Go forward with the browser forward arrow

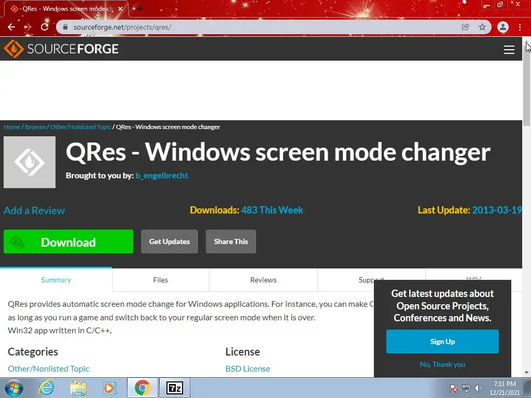(28, 27)
